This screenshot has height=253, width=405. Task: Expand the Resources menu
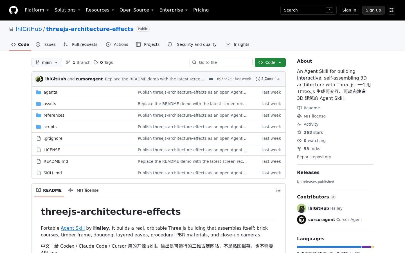pos(100,10)
